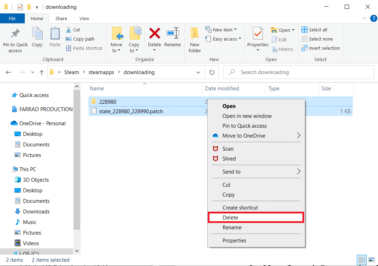Image resolution: width=378 pixels, height=266 pixels.
Task: Click the Search downloading field
Action: pos(299,72)
